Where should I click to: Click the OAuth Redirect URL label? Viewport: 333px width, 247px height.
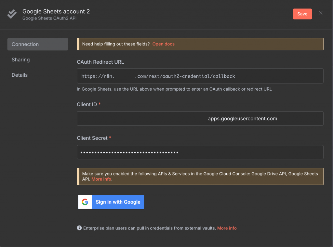click(x=100, y=62)
